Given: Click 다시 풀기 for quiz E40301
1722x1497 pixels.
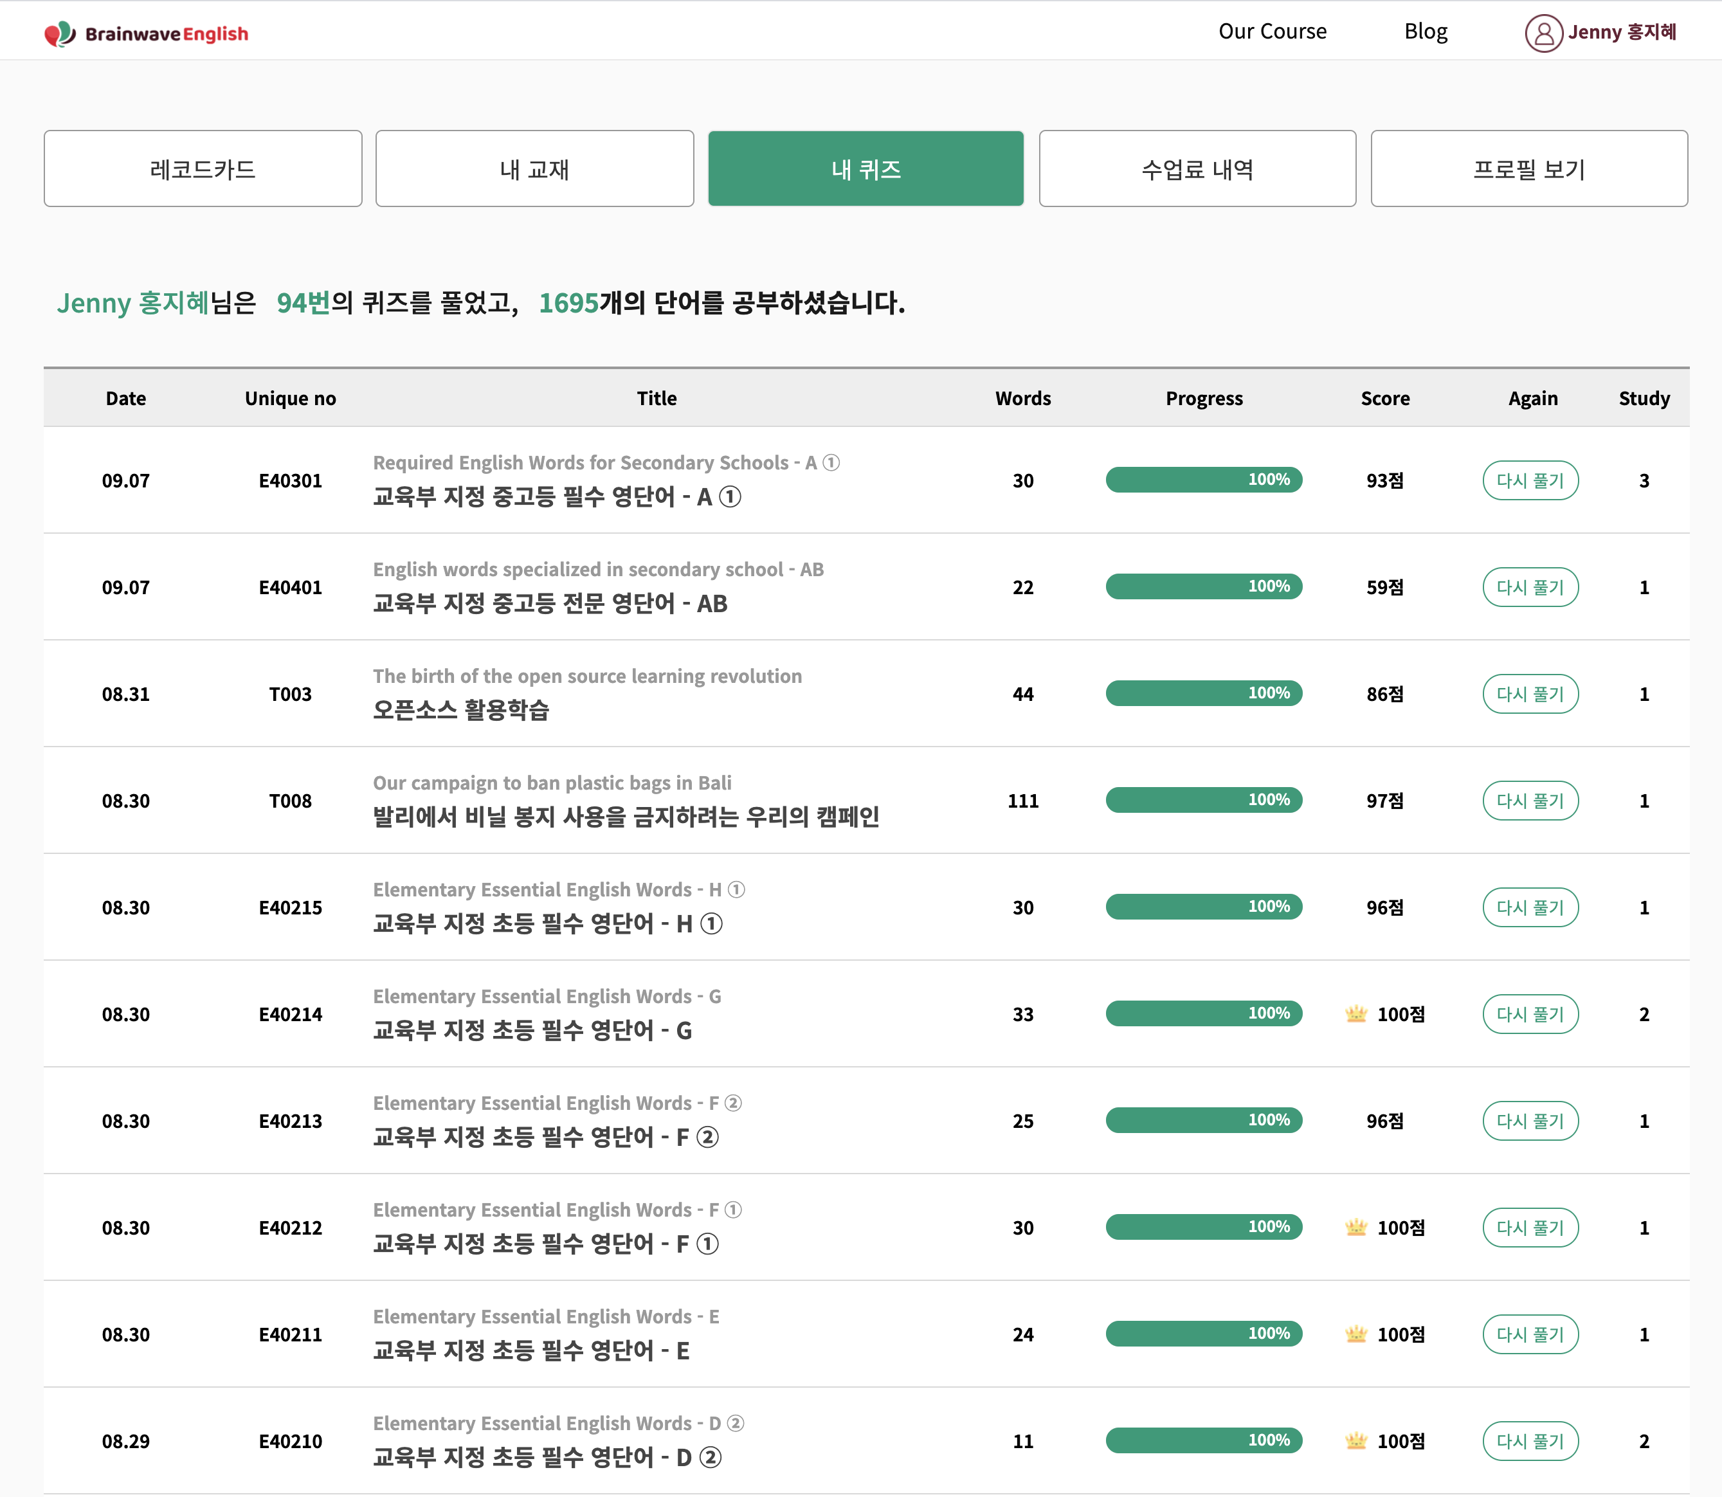Looking at the screenshot, I should [1530, 480].
